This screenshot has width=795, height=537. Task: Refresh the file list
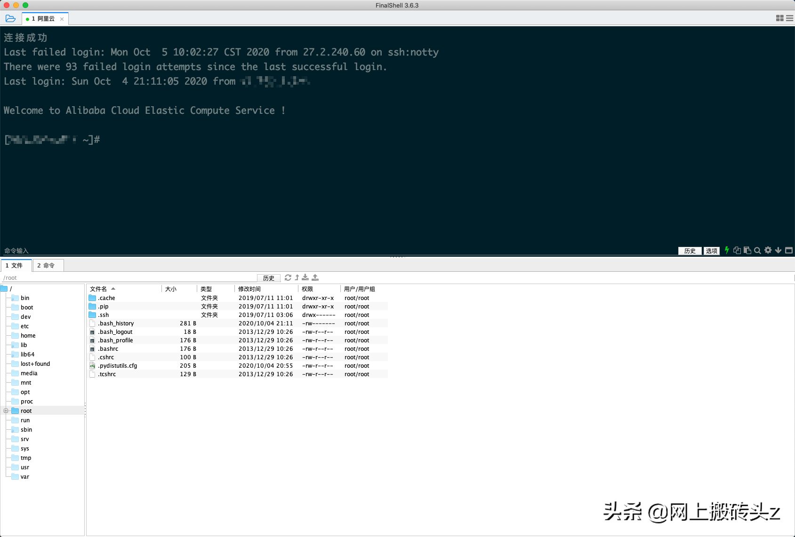point(288,277)
